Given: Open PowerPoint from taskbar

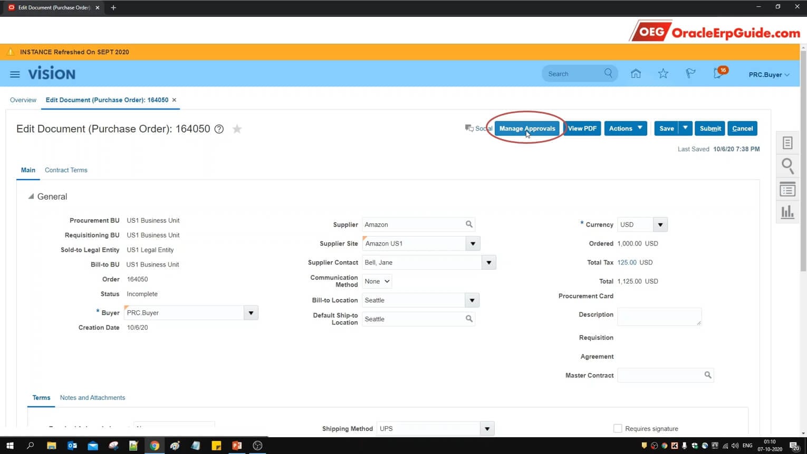Looking at the screenshot, I should click(237, 446).
